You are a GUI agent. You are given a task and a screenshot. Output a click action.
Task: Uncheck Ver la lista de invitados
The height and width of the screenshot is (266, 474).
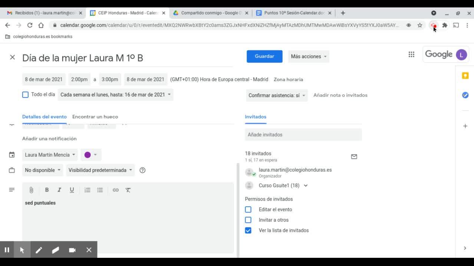248,230
